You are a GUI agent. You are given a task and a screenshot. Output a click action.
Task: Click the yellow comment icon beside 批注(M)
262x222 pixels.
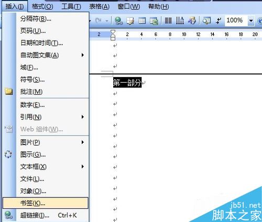coord(8,91)
